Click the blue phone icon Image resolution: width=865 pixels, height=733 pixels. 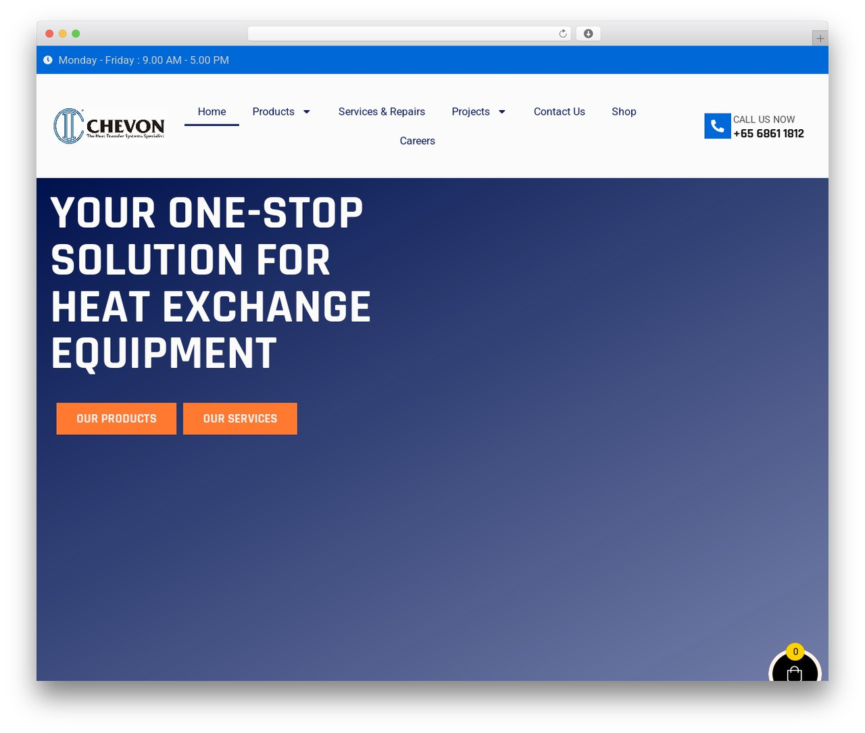pyautogui.click(x=717, y=126)
